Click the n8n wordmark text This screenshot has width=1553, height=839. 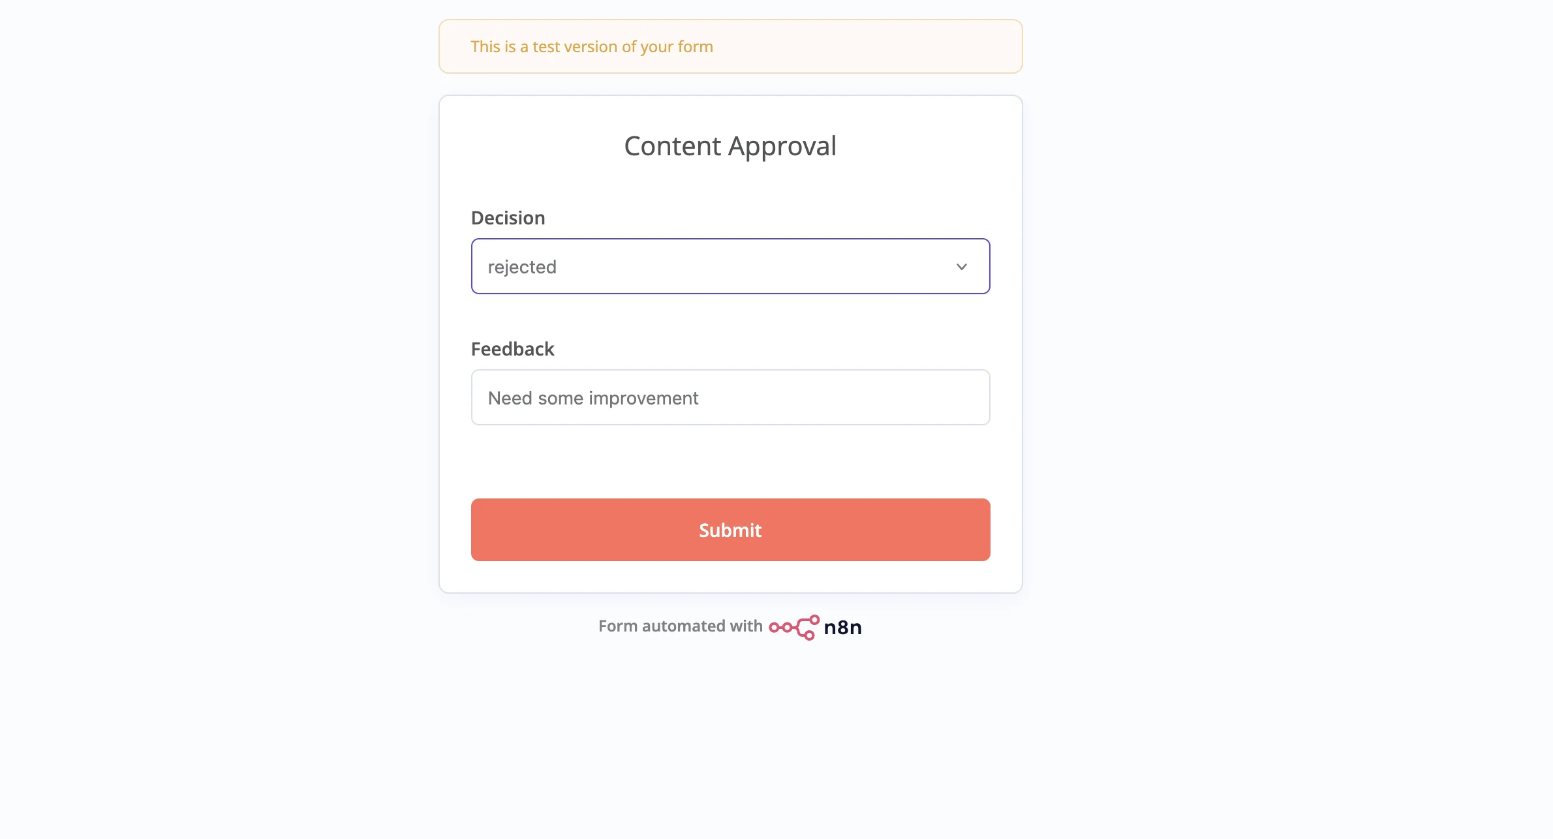(842, 627)
